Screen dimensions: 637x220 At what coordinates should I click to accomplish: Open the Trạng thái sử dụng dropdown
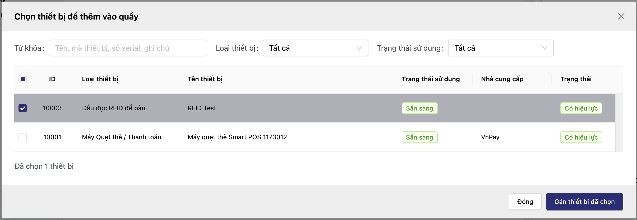pos(500,48)
